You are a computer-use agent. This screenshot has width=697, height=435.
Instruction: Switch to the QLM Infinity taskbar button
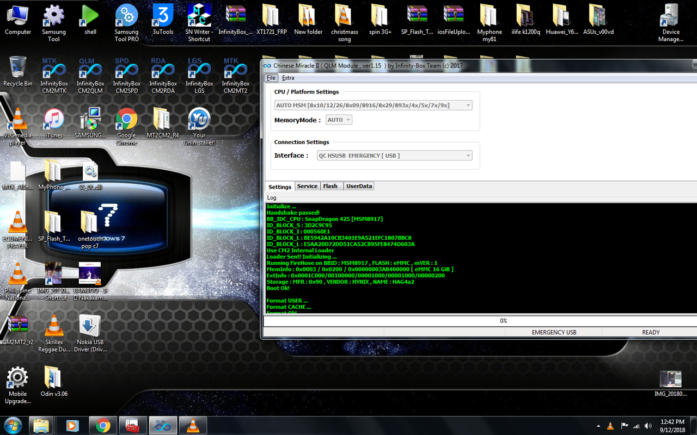pos(162,425)
